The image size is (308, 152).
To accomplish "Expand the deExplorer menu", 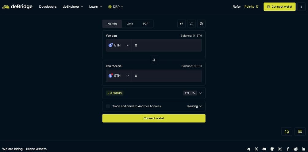I will 73,7.
